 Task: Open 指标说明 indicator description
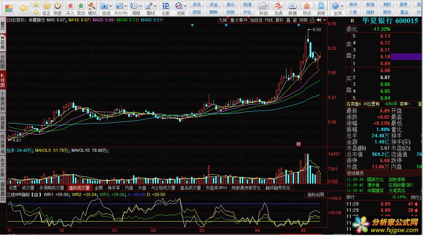316,195
